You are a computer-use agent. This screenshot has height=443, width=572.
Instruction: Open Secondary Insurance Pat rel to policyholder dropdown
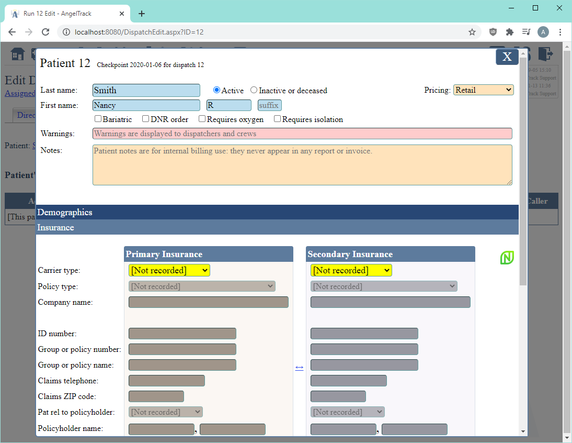tap(347, 412)
